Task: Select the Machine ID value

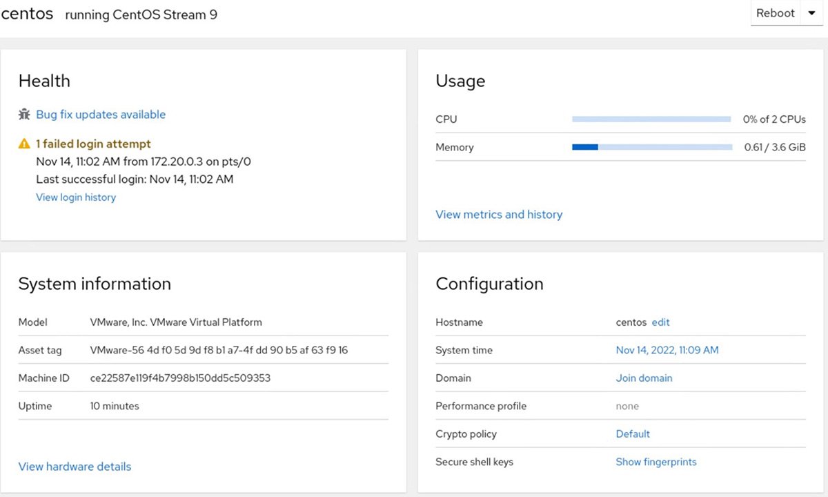Action: [179, 378]
